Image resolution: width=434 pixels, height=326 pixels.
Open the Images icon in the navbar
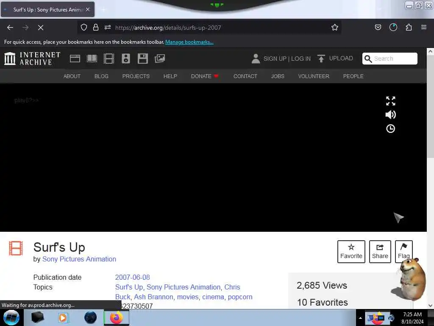point(160,59)
